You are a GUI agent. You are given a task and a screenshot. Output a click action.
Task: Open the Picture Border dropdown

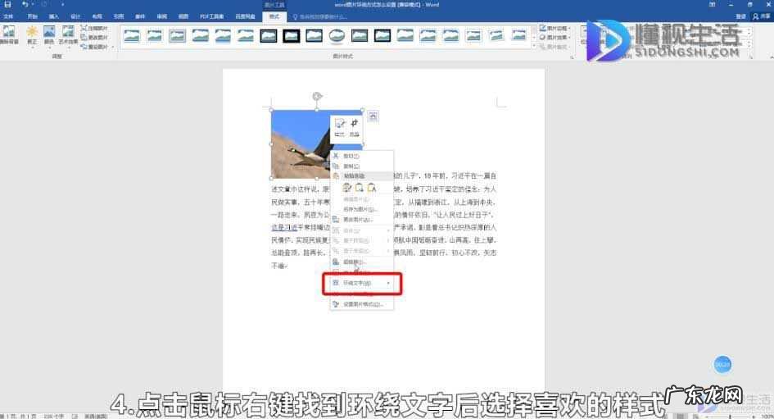click(554, 28)
